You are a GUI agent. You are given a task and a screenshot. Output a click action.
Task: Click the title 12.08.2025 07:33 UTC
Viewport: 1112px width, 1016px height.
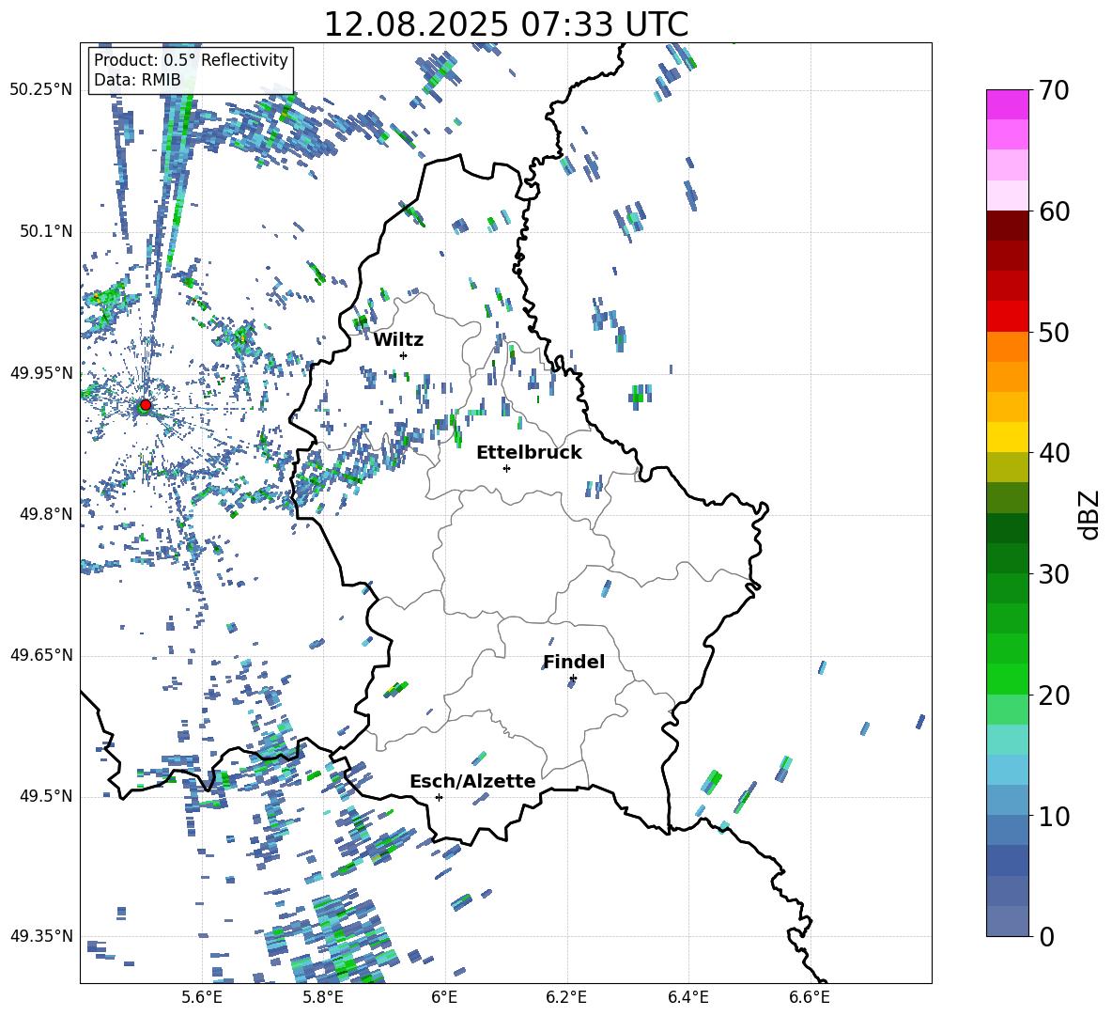tap(505, 24)
